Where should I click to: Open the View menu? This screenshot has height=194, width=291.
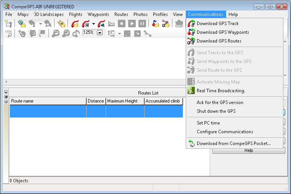coord(178,14)
